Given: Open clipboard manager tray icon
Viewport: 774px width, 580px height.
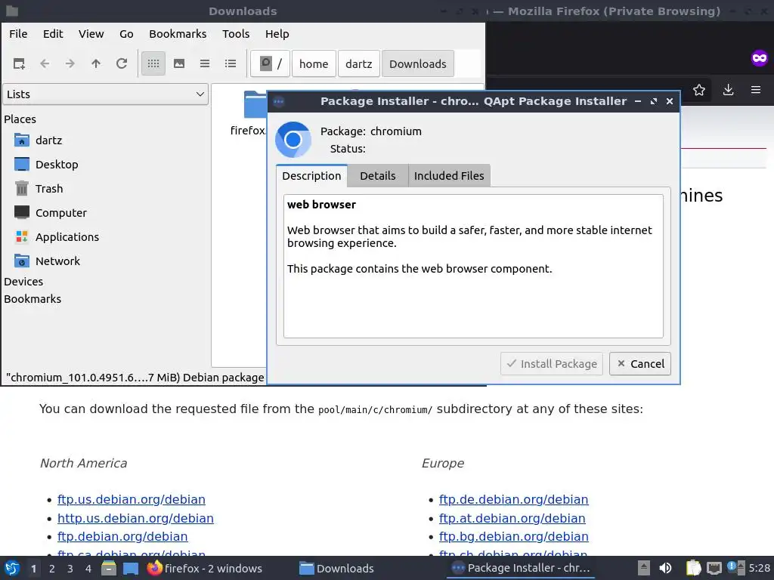Looking at the screenshot, I should 694,568.
